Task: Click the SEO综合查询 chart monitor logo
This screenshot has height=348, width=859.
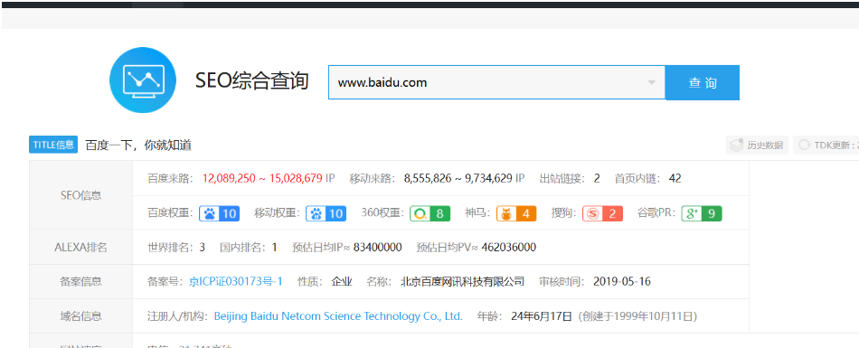Action: click(x=143, y=80)
